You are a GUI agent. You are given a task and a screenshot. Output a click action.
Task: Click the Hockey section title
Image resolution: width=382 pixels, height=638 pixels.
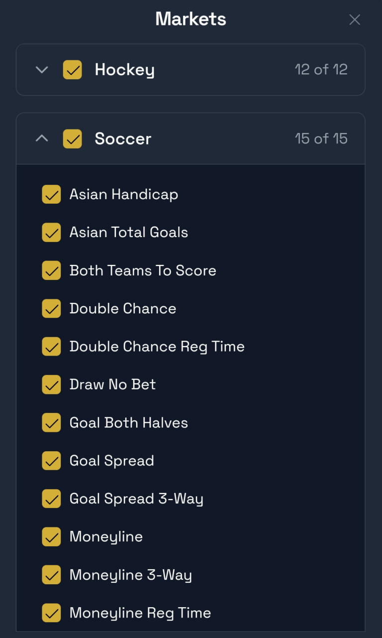pyautogui.click(x=124, y=70)
